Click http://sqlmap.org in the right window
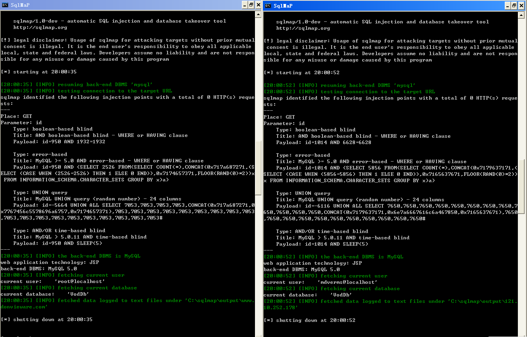This screenshot has width=527, height=337. pos(303,28)
